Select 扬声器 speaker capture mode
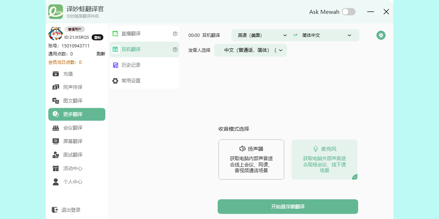The height and width of the screenshot is (219, 439). [251, 160]
